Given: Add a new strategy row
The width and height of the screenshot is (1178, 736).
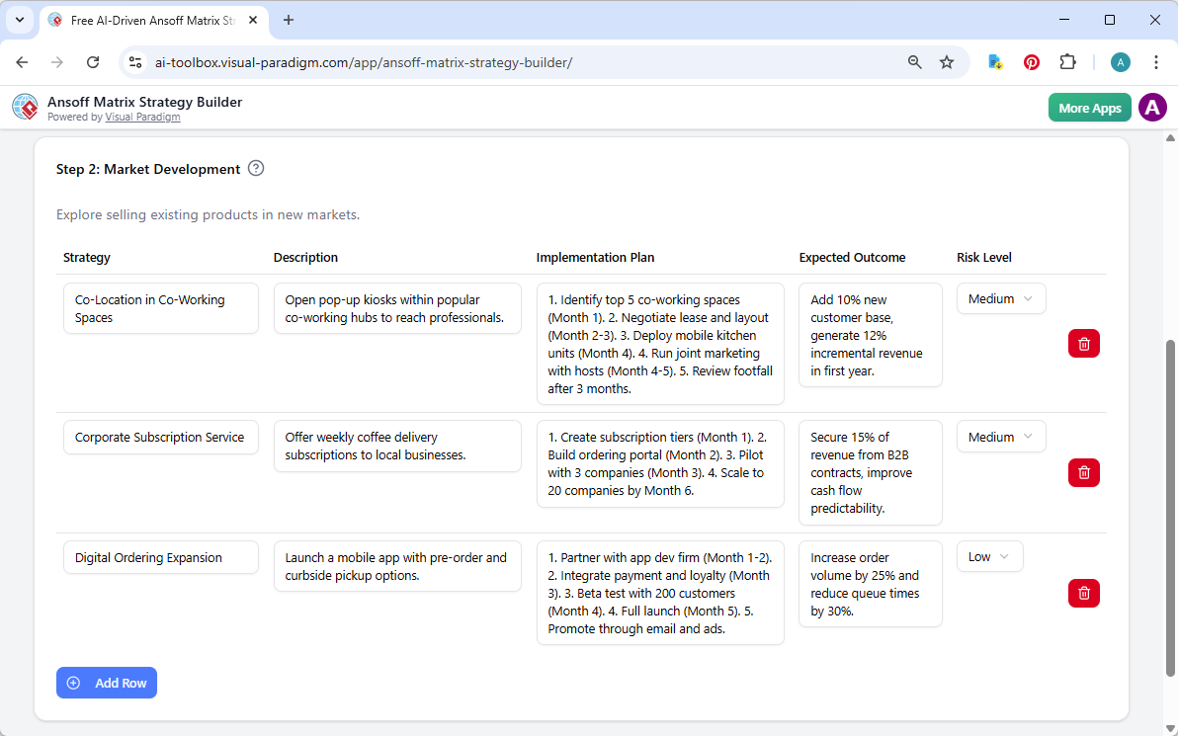Looking at the screenshot, I should point(106,683).
